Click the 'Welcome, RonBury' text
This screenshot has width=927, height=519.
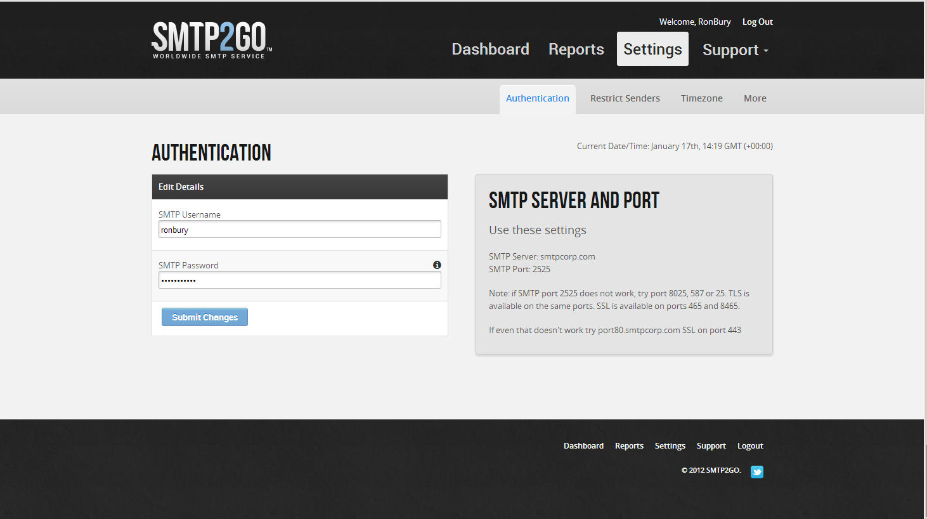(695, 22)
